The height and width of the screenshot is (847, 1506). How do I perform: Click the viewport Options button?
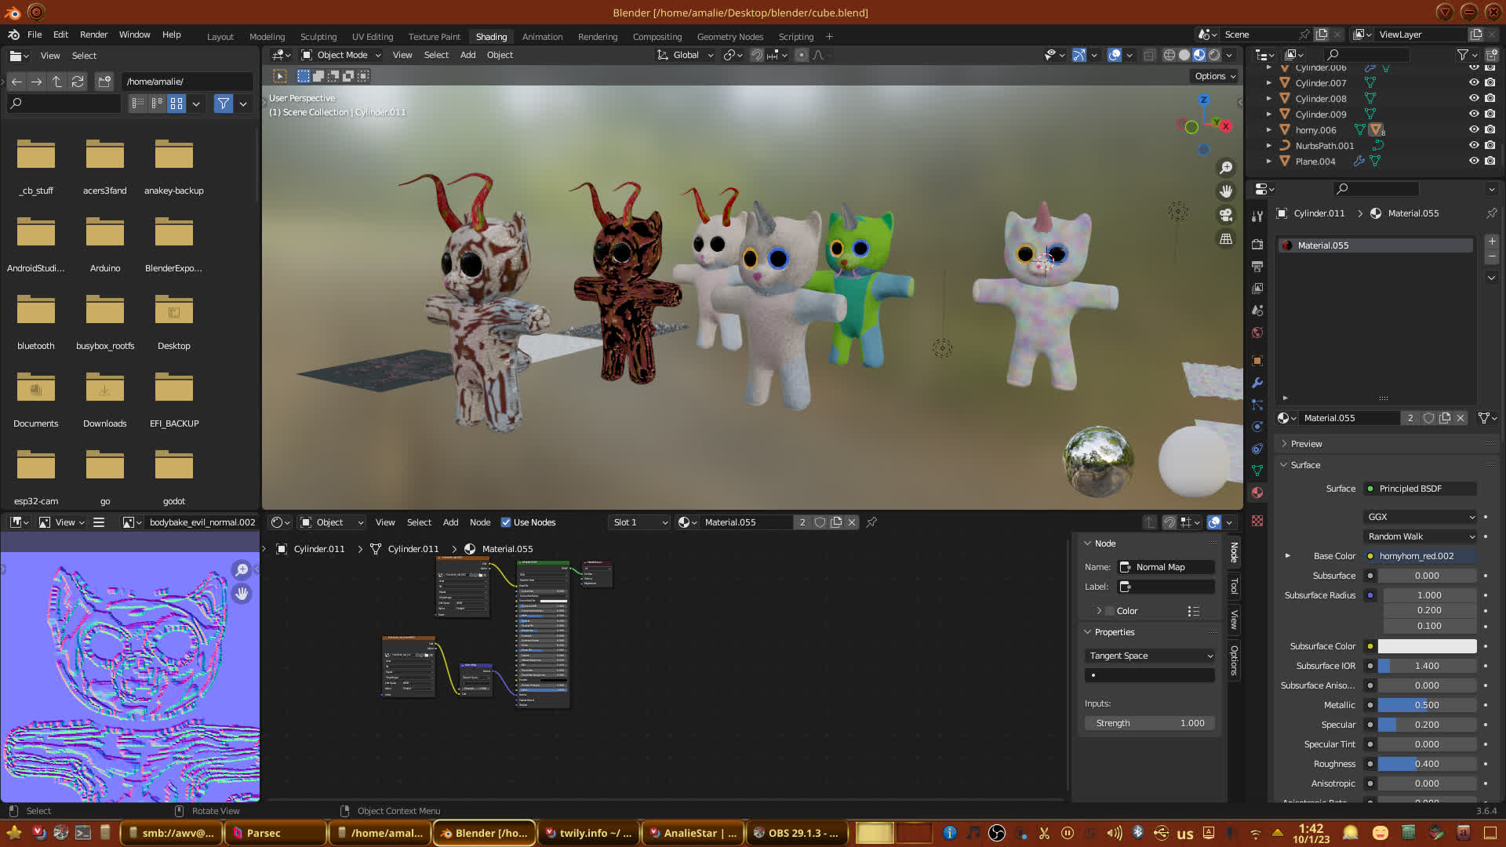pos(1214,76)
